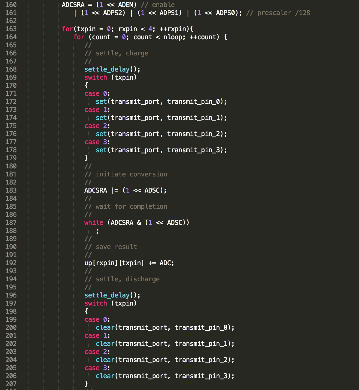
Task: Click the '// save result' comment
Action: [111, 247]
